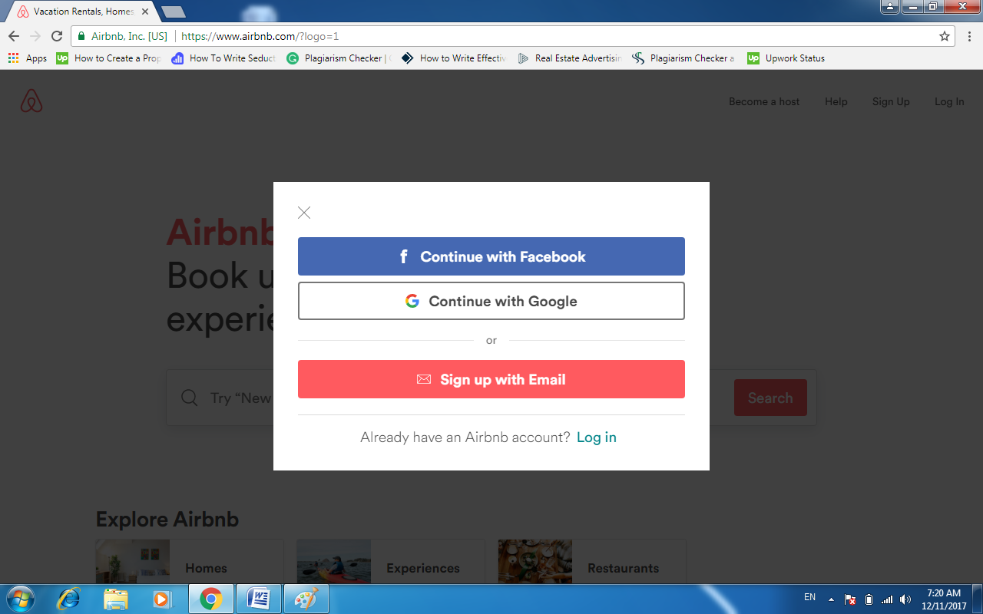The height and width of the screenshot is (614, 983).
Task: Open the Restaurants explore card
Action: click(592, 562)
